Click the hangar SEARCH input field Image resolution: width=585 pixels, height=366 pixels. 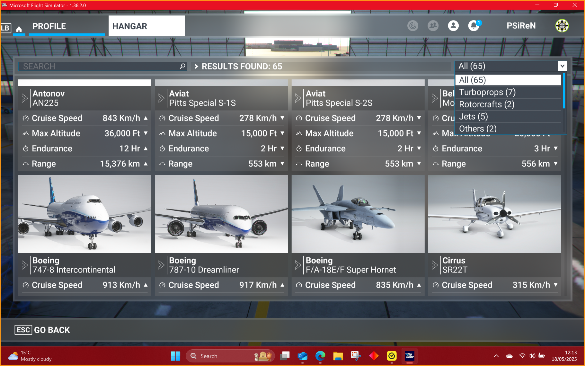pos(103,66)
